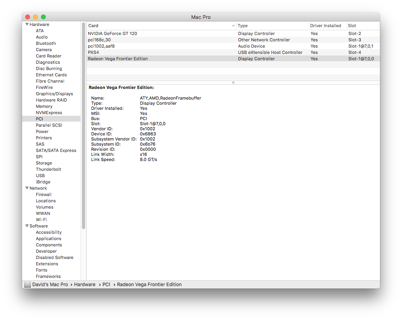Collapse the Network section triangle

click(27, 188)
